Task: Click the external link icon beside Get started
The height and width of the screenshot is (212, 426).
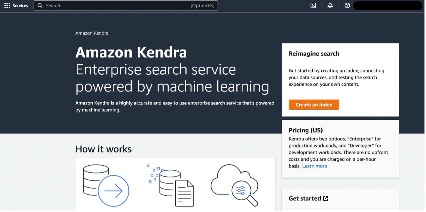Action: coord(326,198)
